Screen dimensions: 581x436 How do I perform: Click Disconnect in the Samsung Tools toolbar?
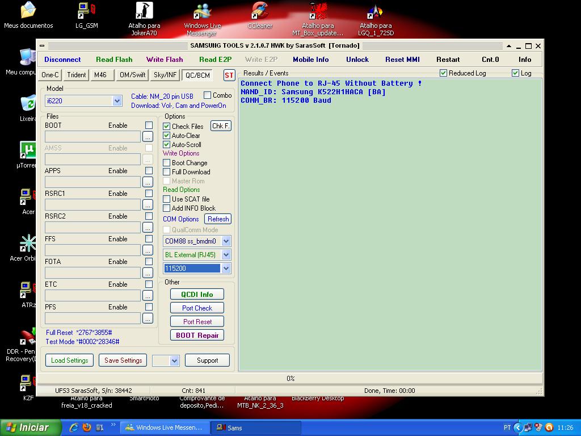pyautogui.click(x=62, y=59)
